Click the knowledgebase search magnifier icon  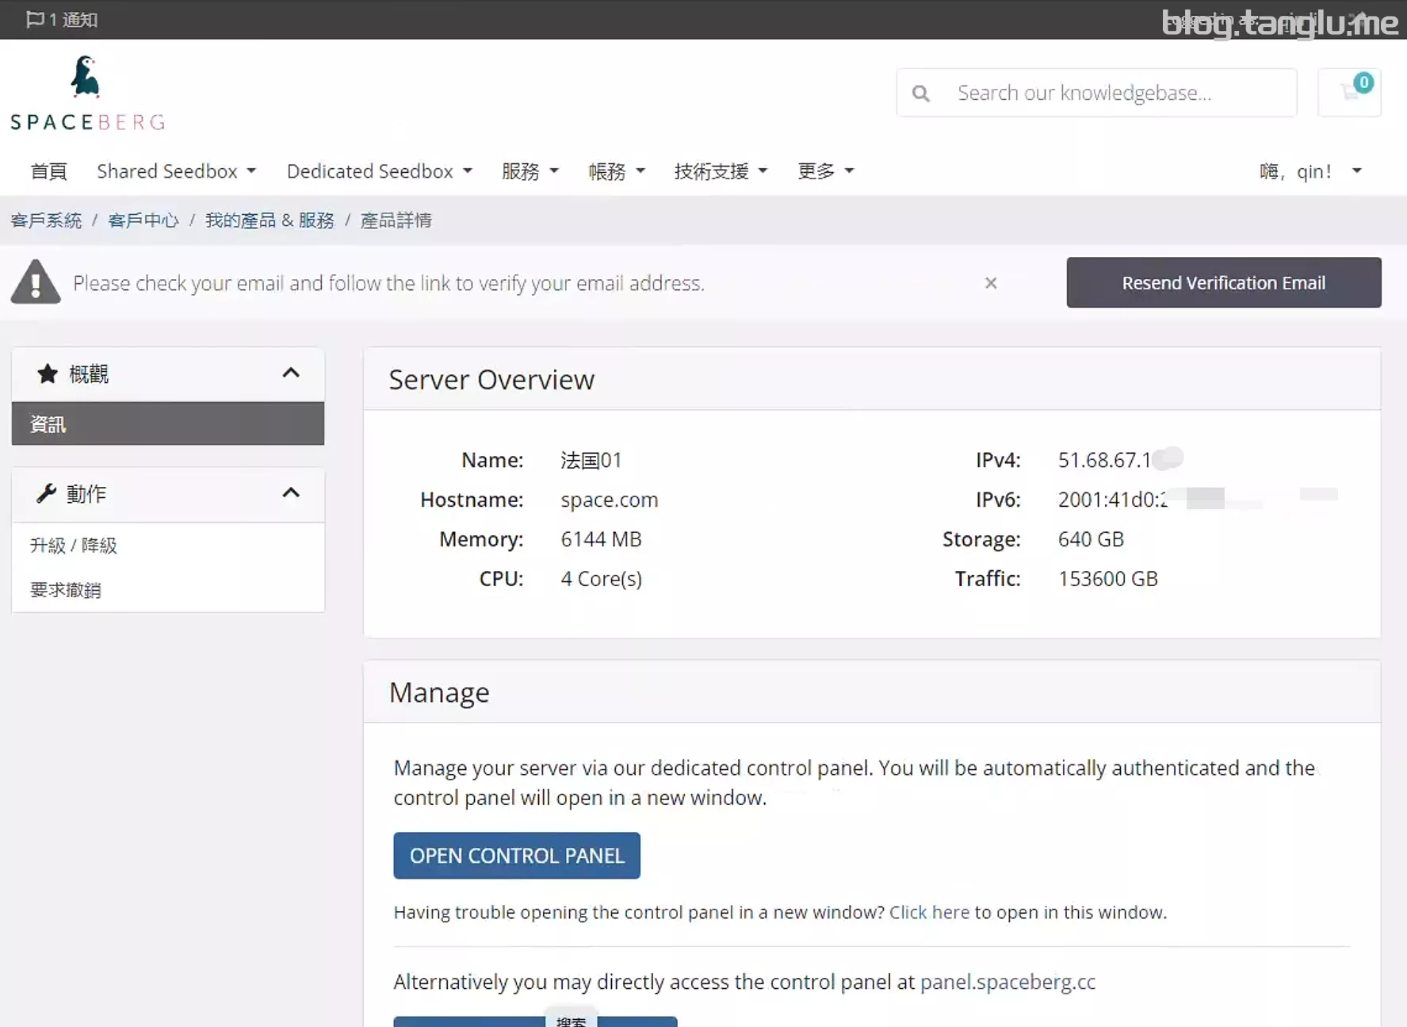(920, 94)
